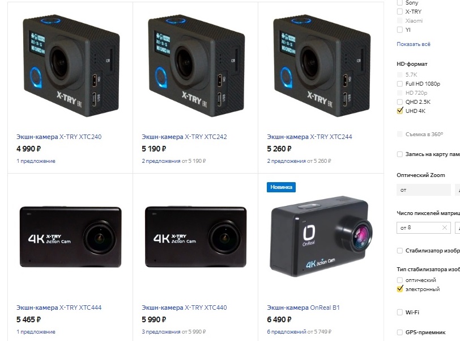
Task: Focus the Оптический Zoom 'от' field
Action: pyautogui.click(x=423, y=190)
